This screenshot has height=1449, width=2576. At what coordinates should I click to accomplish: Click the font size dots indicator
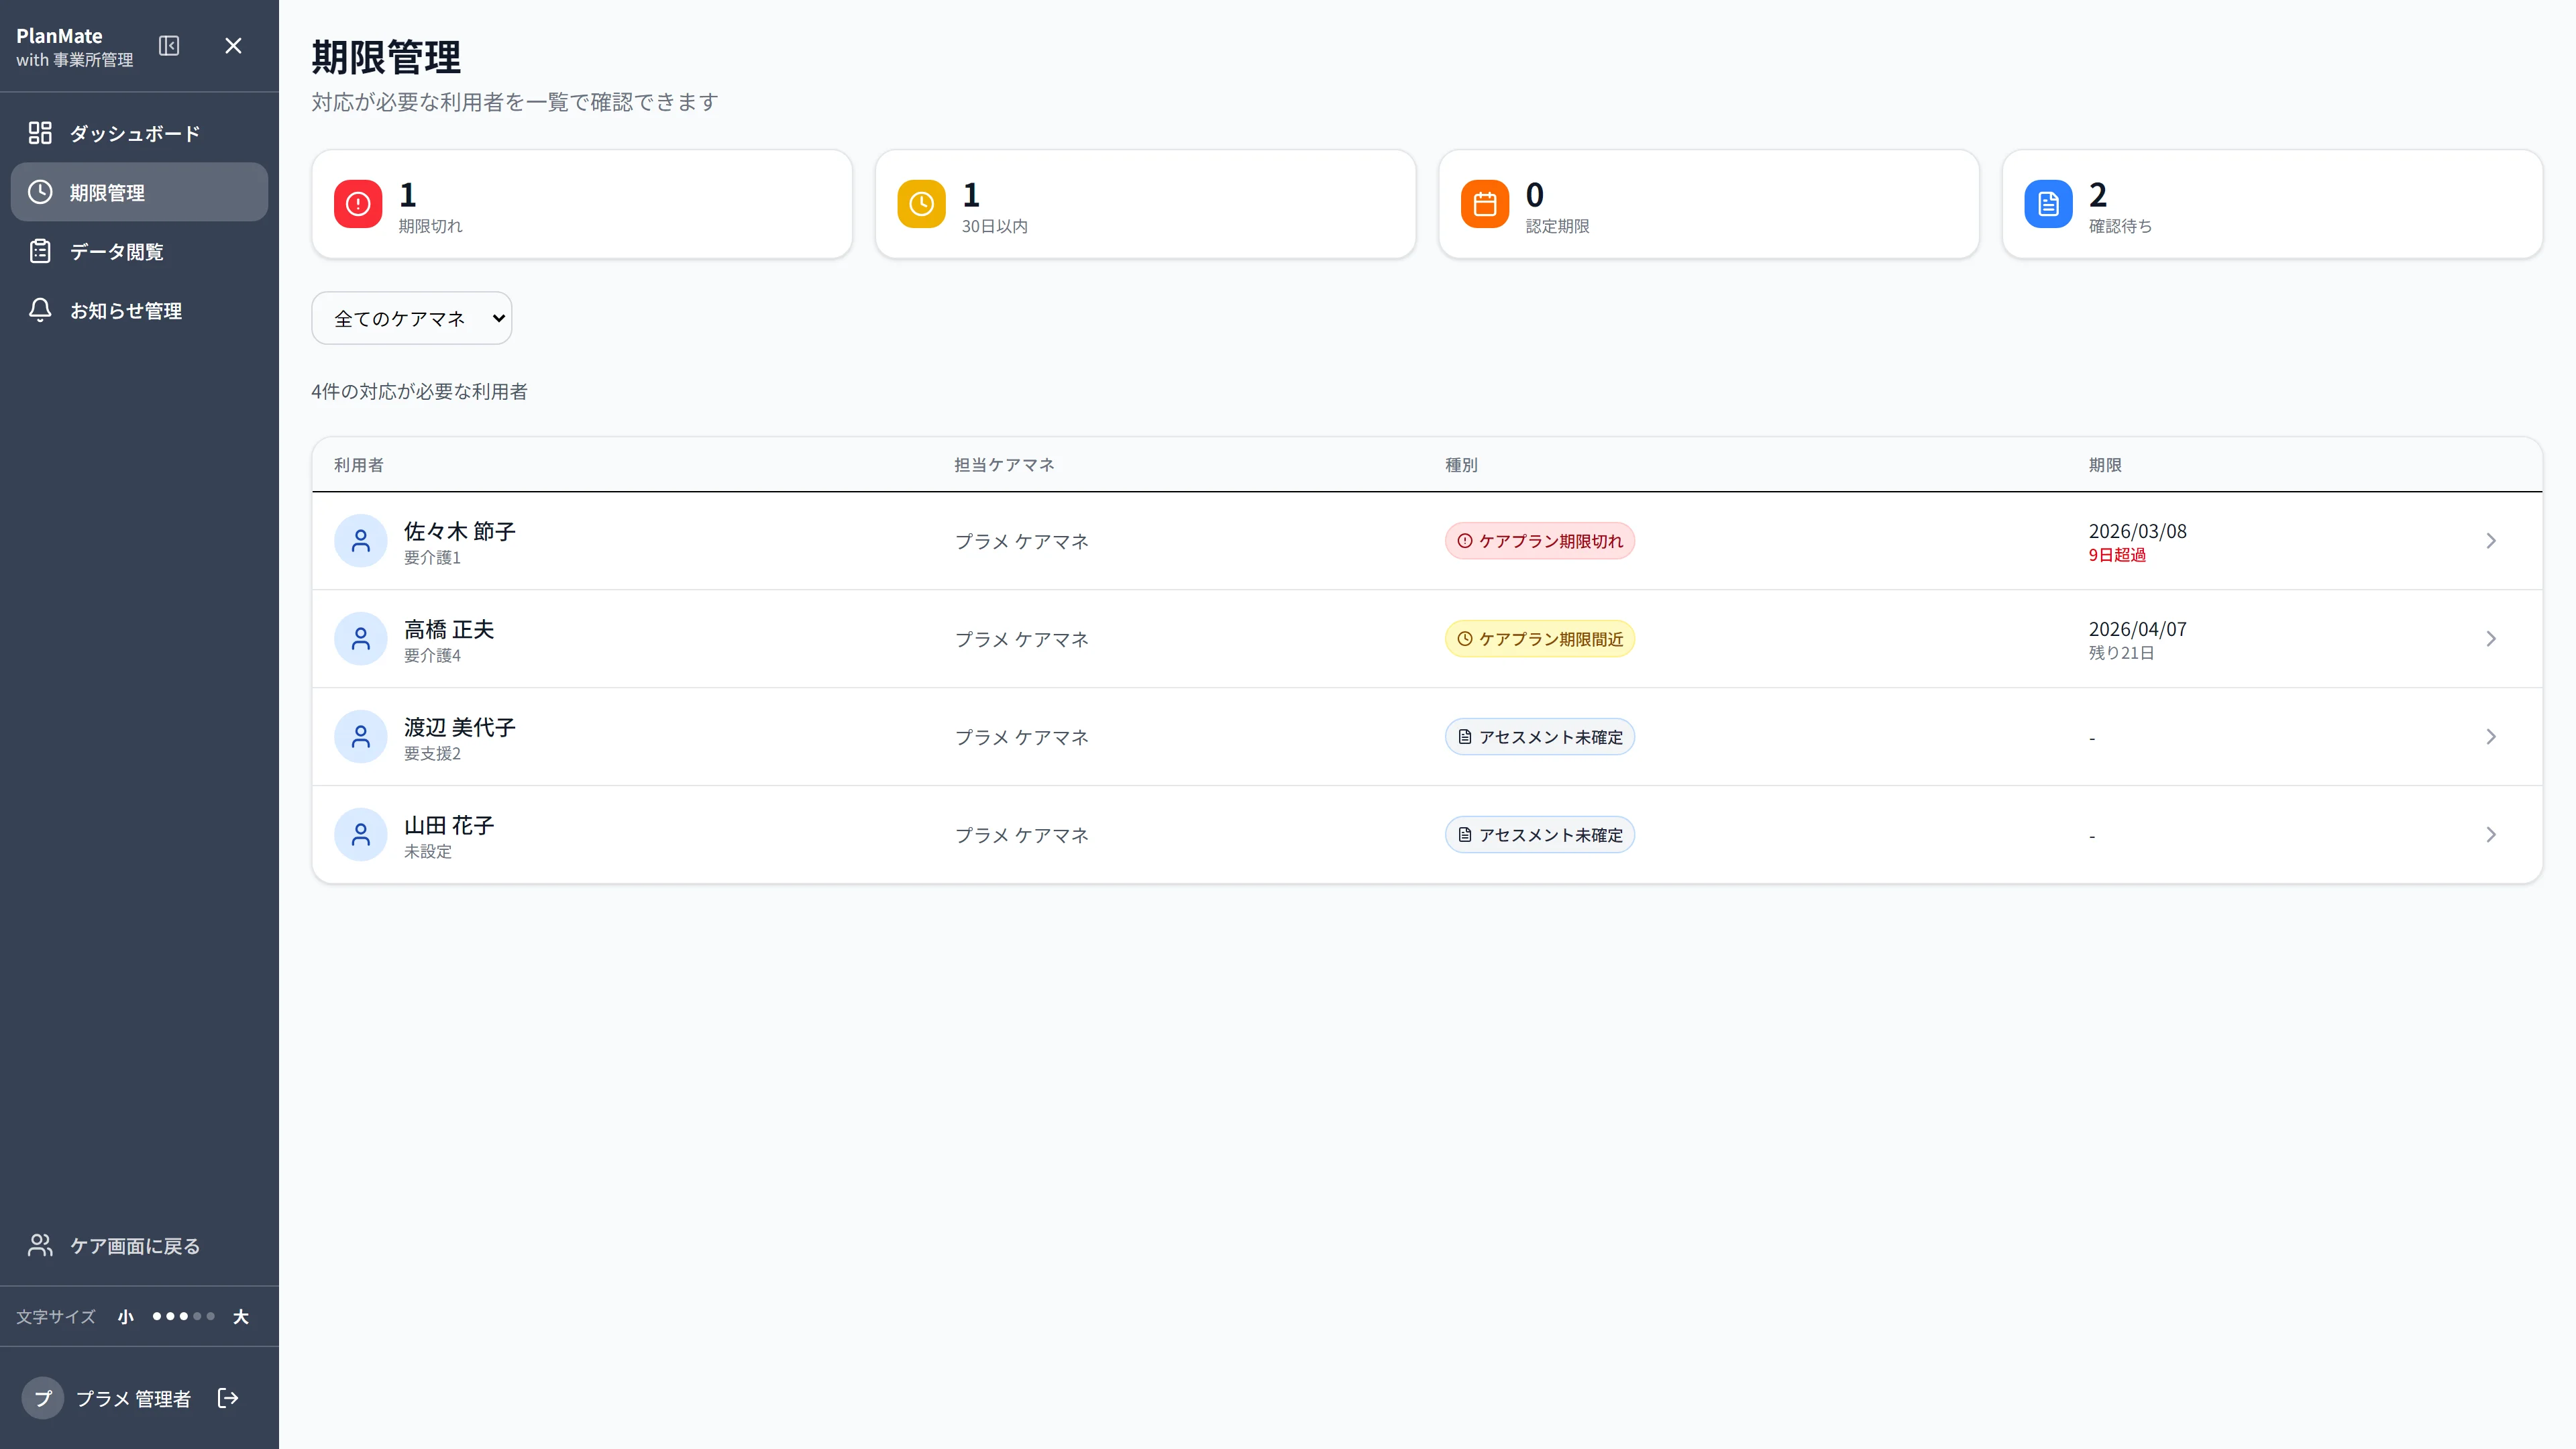183,1316
